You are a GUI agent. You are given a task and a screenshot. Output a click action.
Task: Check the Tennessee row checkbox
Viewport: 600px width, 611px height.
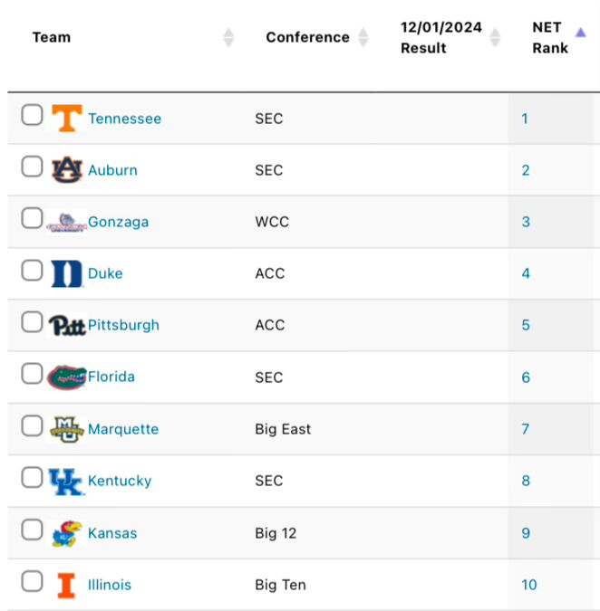(32, 115)
